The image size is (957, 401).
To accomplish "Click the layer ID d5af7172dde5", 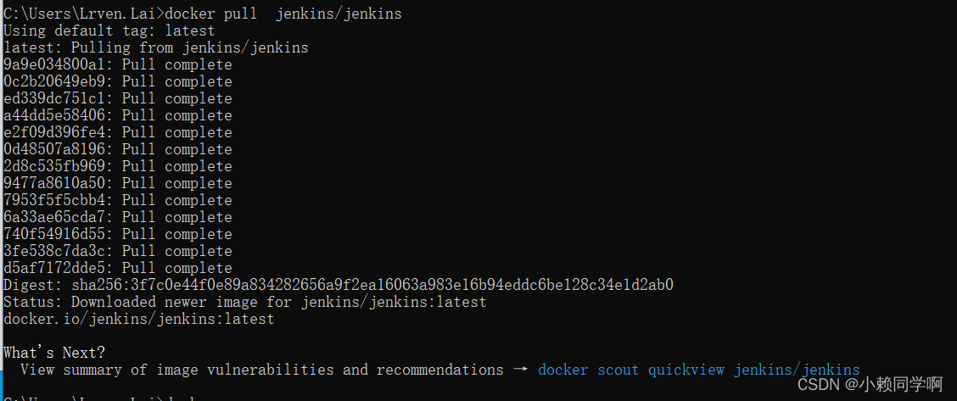I will pyautogui.click(x=59, y=268).
